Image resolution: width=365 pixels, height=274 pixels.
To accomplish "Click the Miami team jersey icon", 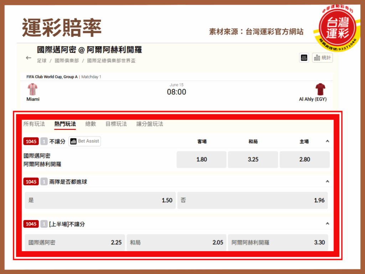I will [x=32, y=89].
